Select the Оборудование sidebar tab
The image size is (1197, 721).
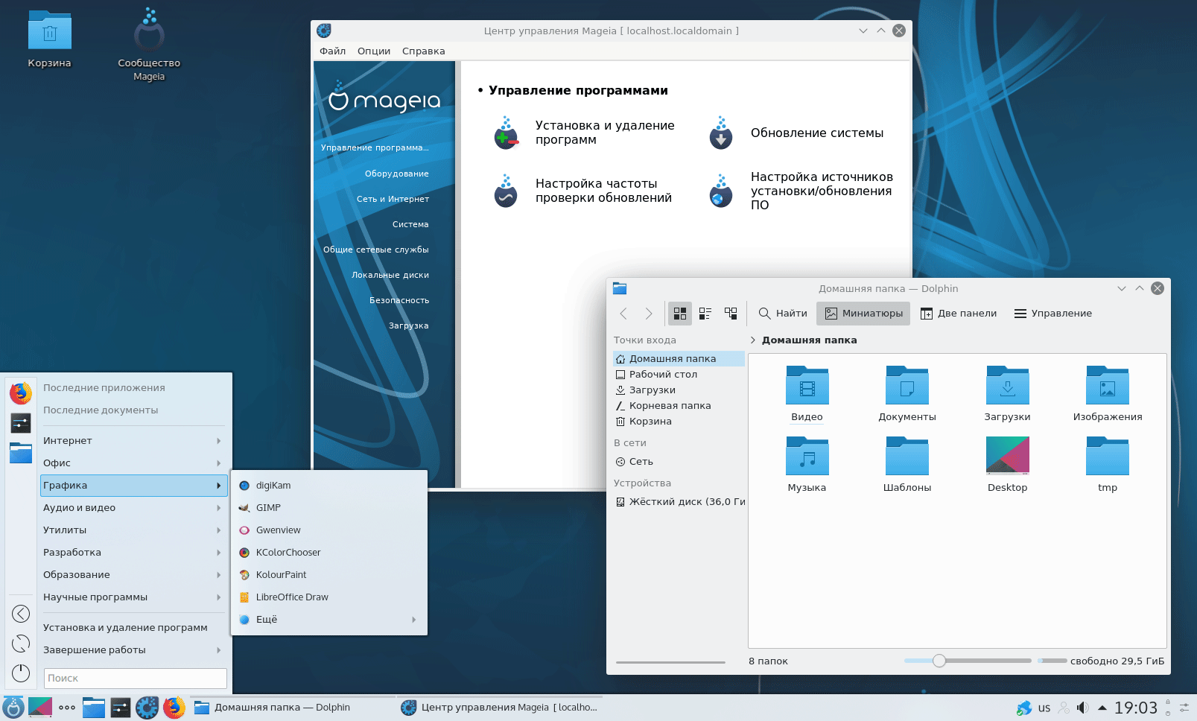[396, 174]
